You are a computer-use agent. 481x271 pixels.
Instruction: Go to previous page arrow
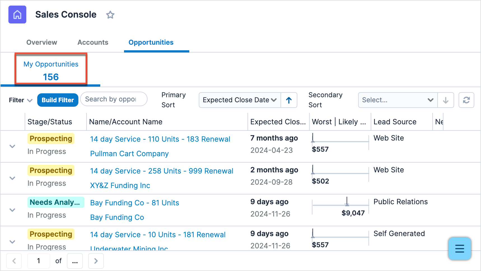(x=14, y=261)
